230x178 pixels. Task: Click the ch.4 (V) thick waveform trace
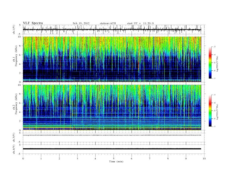pyautogui.click(x=112, y=149)
